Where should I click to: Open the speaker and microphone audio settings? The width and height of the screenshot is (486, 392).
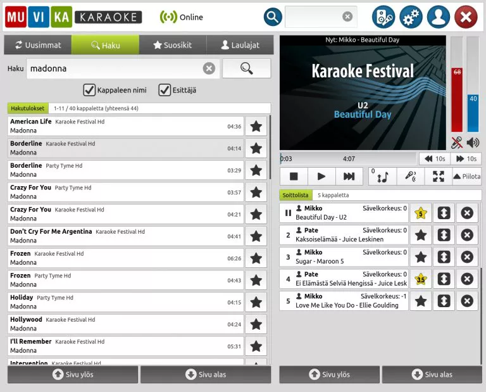(x=383, y=16)
